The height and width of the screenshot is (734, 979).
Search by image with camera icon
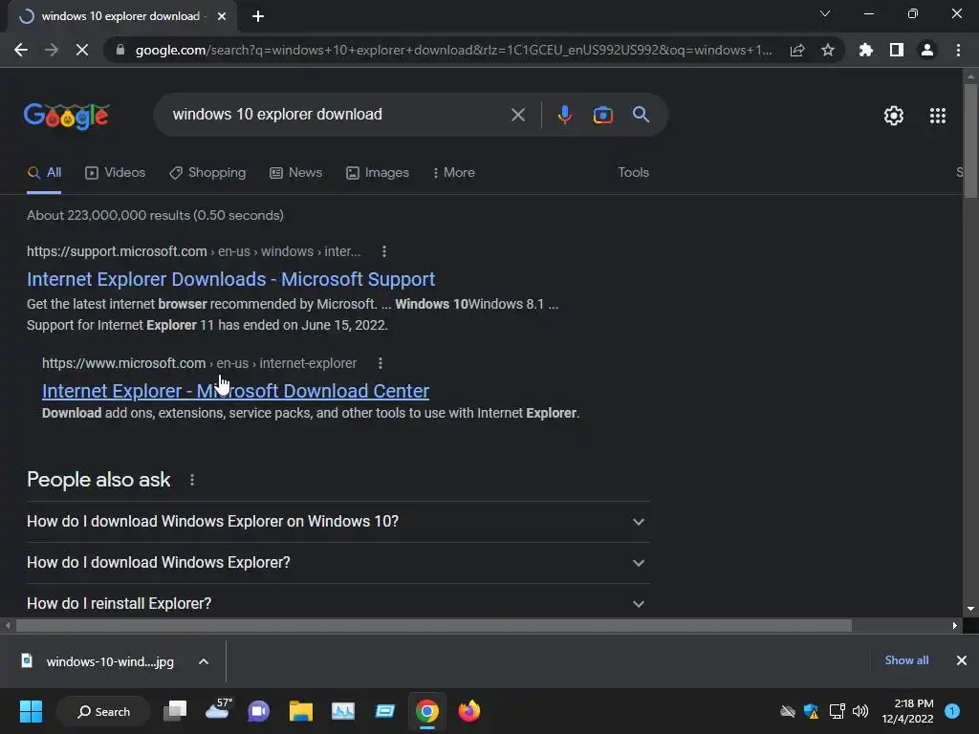point(603,115)
